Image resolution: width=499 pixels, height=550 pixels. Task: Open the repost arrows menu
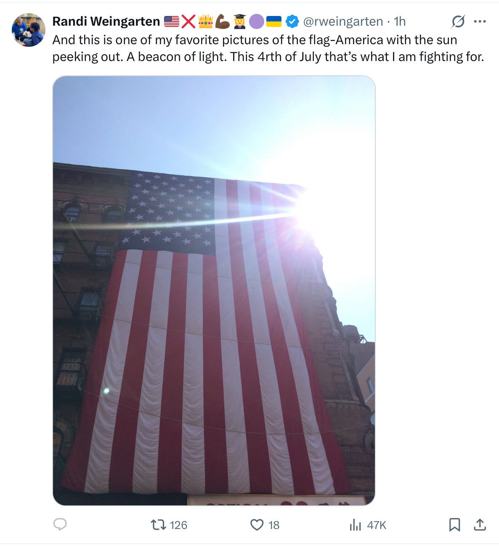click(x=158, y=525)
